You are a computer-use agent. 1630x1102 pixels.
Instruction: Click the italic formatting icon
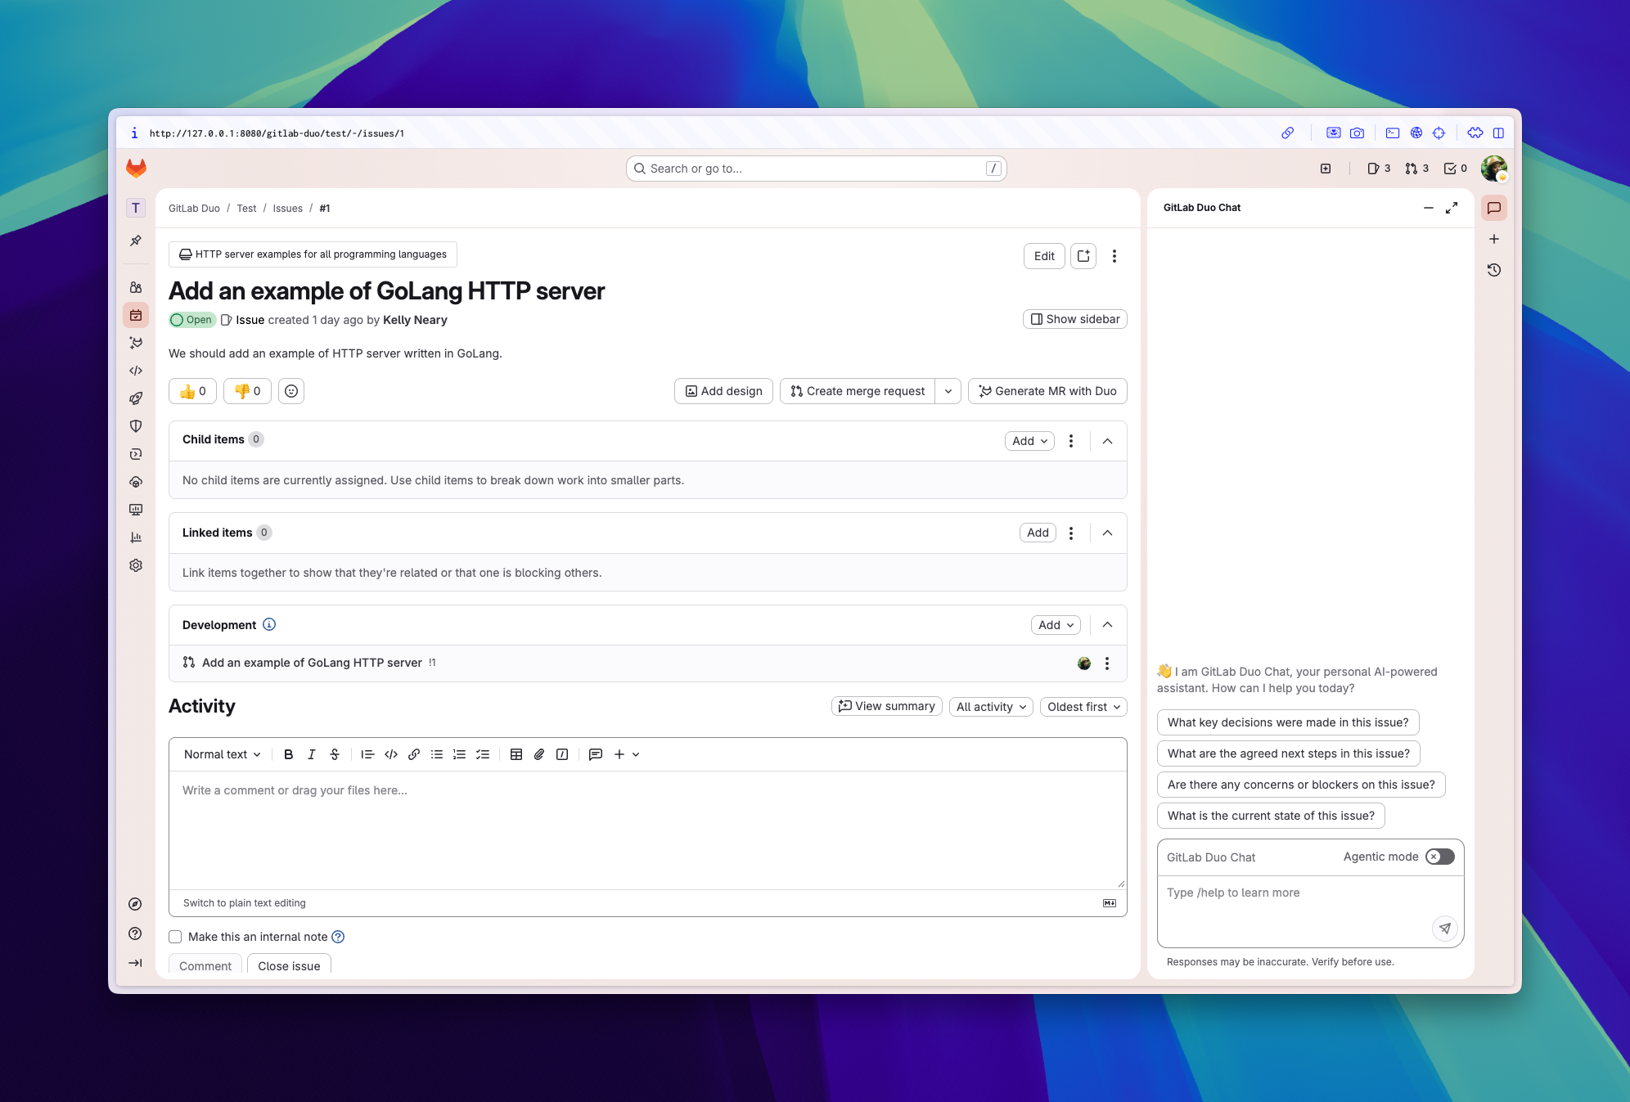[311, 754]
